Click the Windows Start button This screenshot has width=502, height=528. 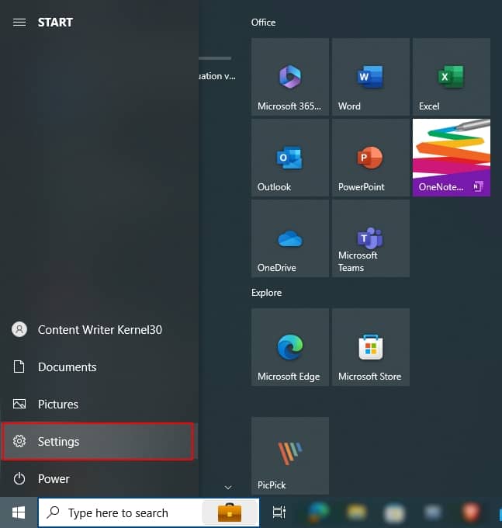click(x=19, y=512)
